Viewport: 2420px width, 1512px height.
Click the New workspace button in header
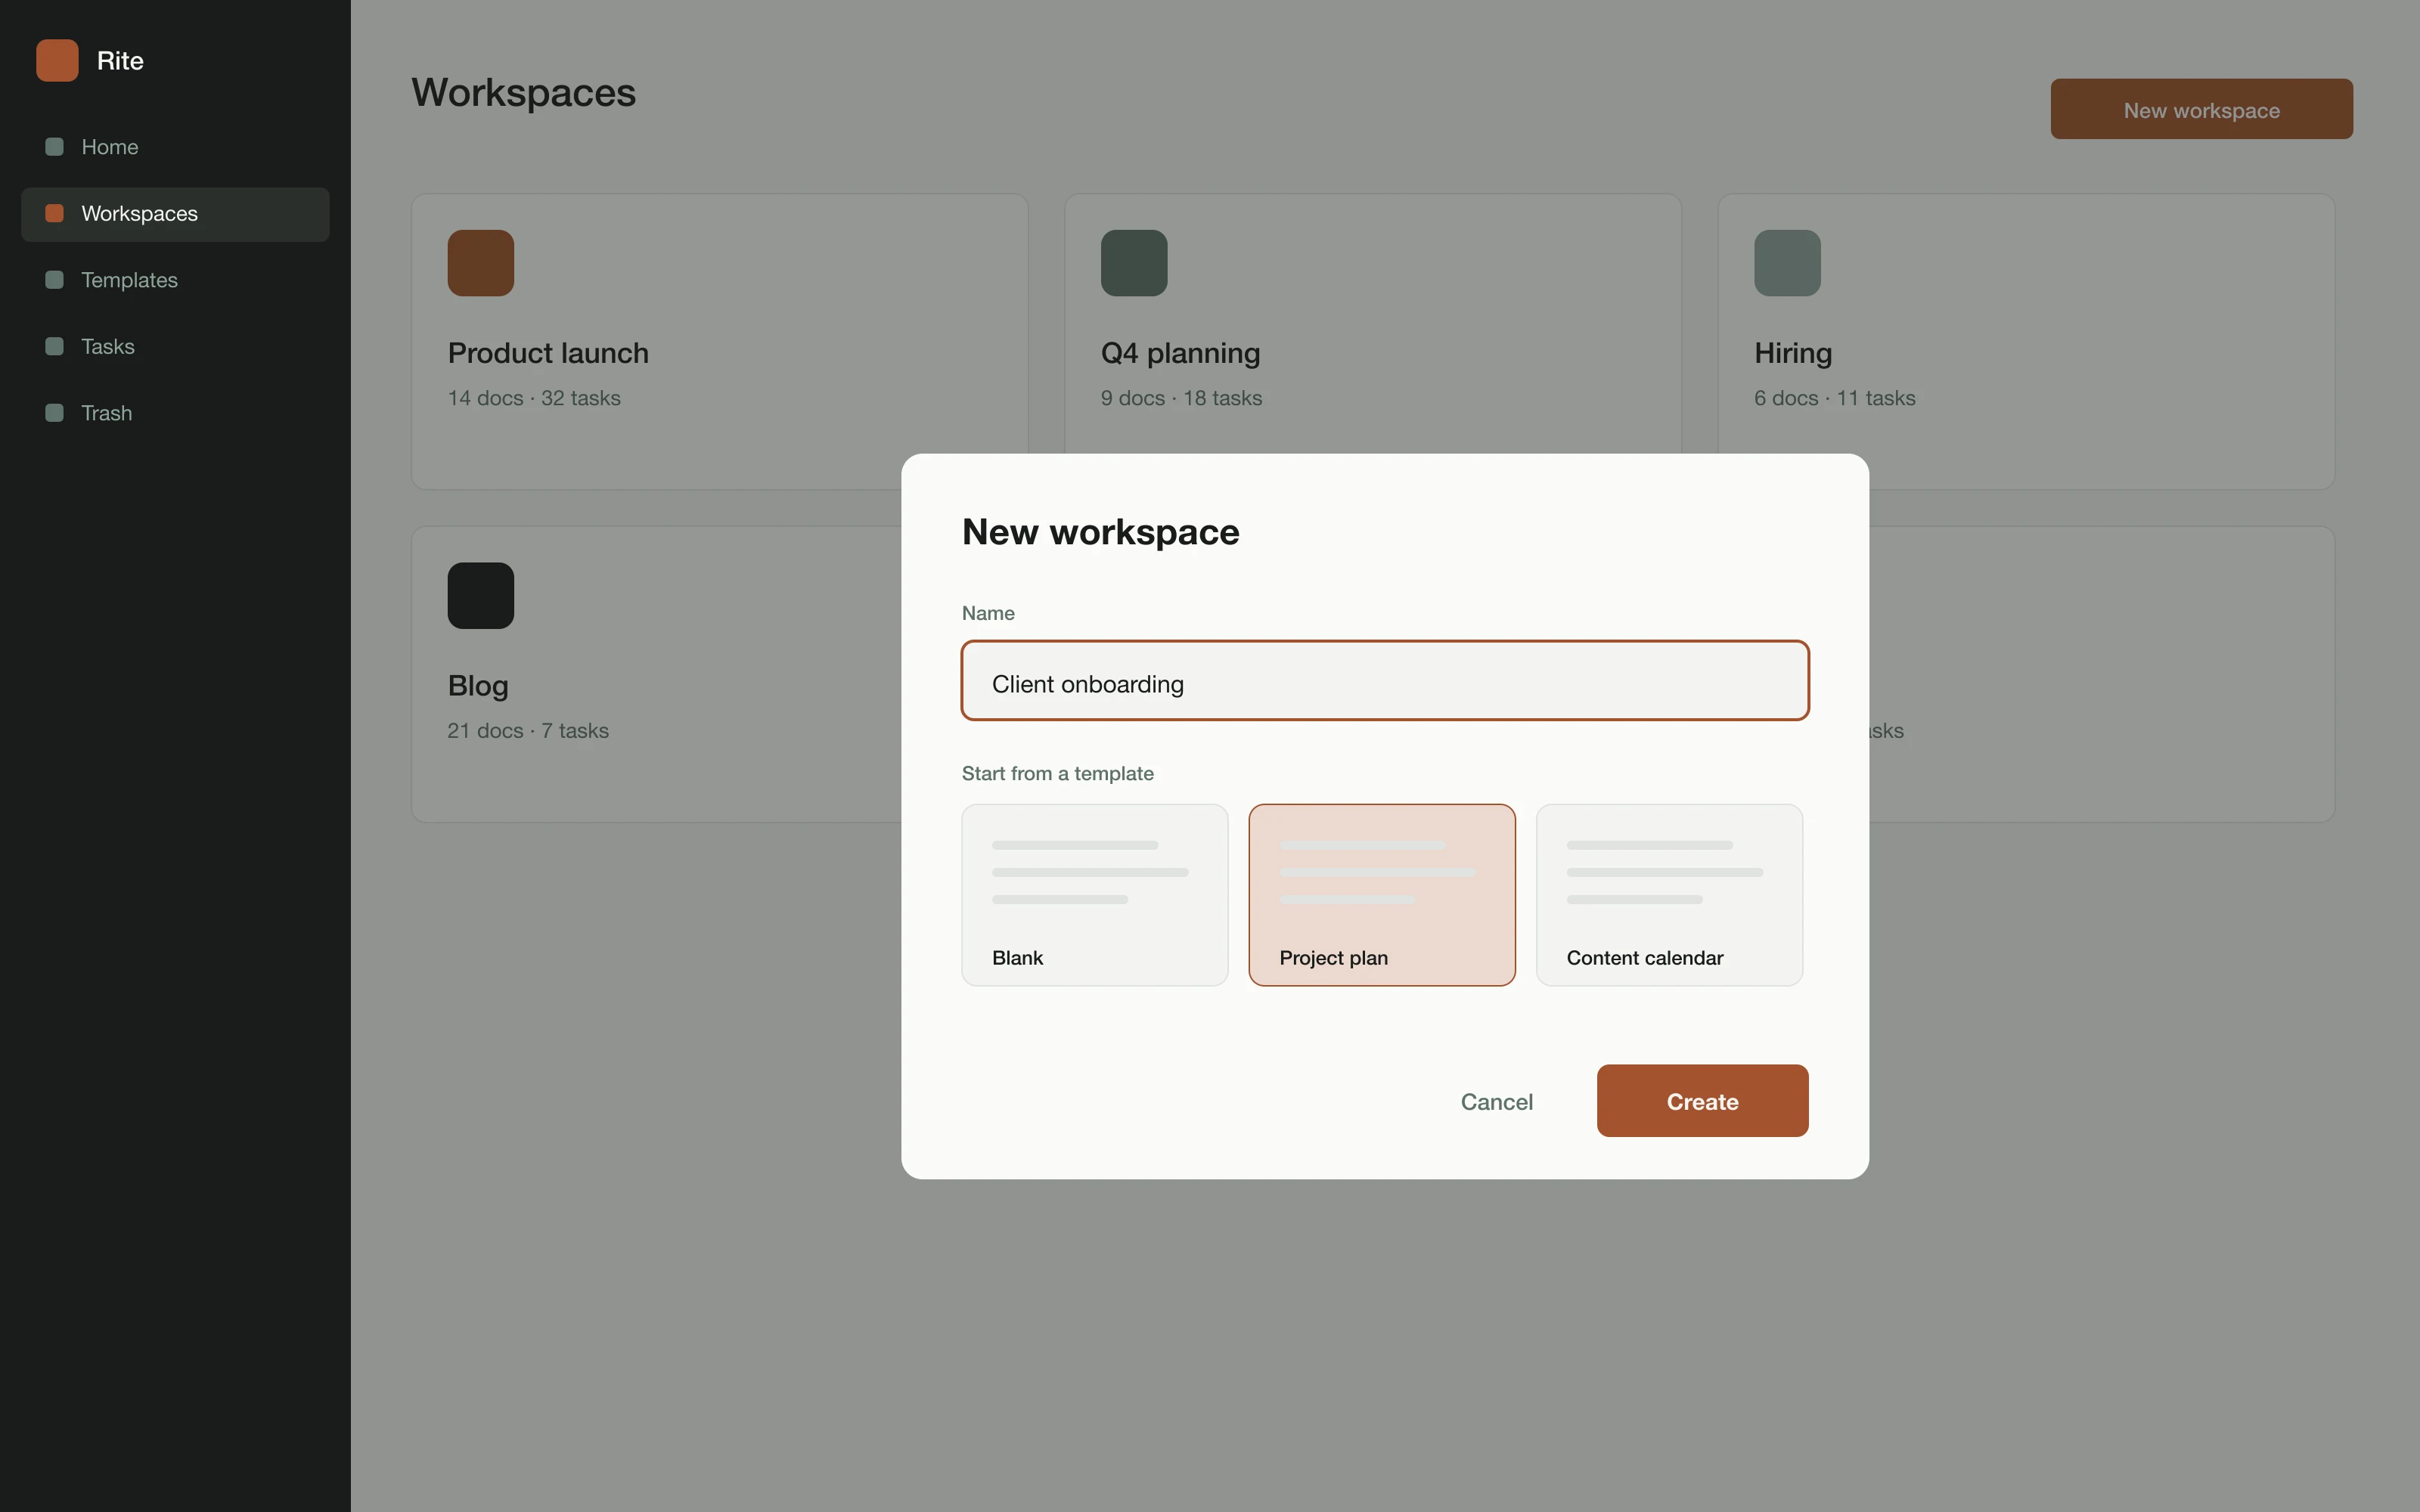point(2201,109)
